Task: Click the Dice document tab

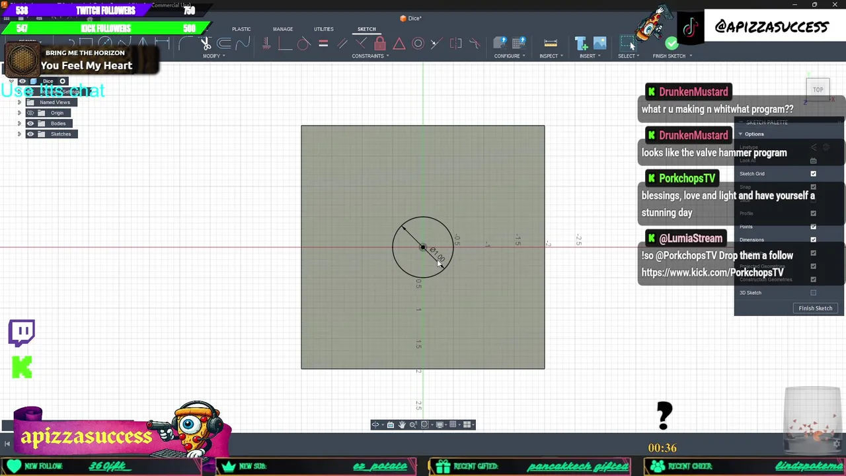Action: [x=410, y=19]
